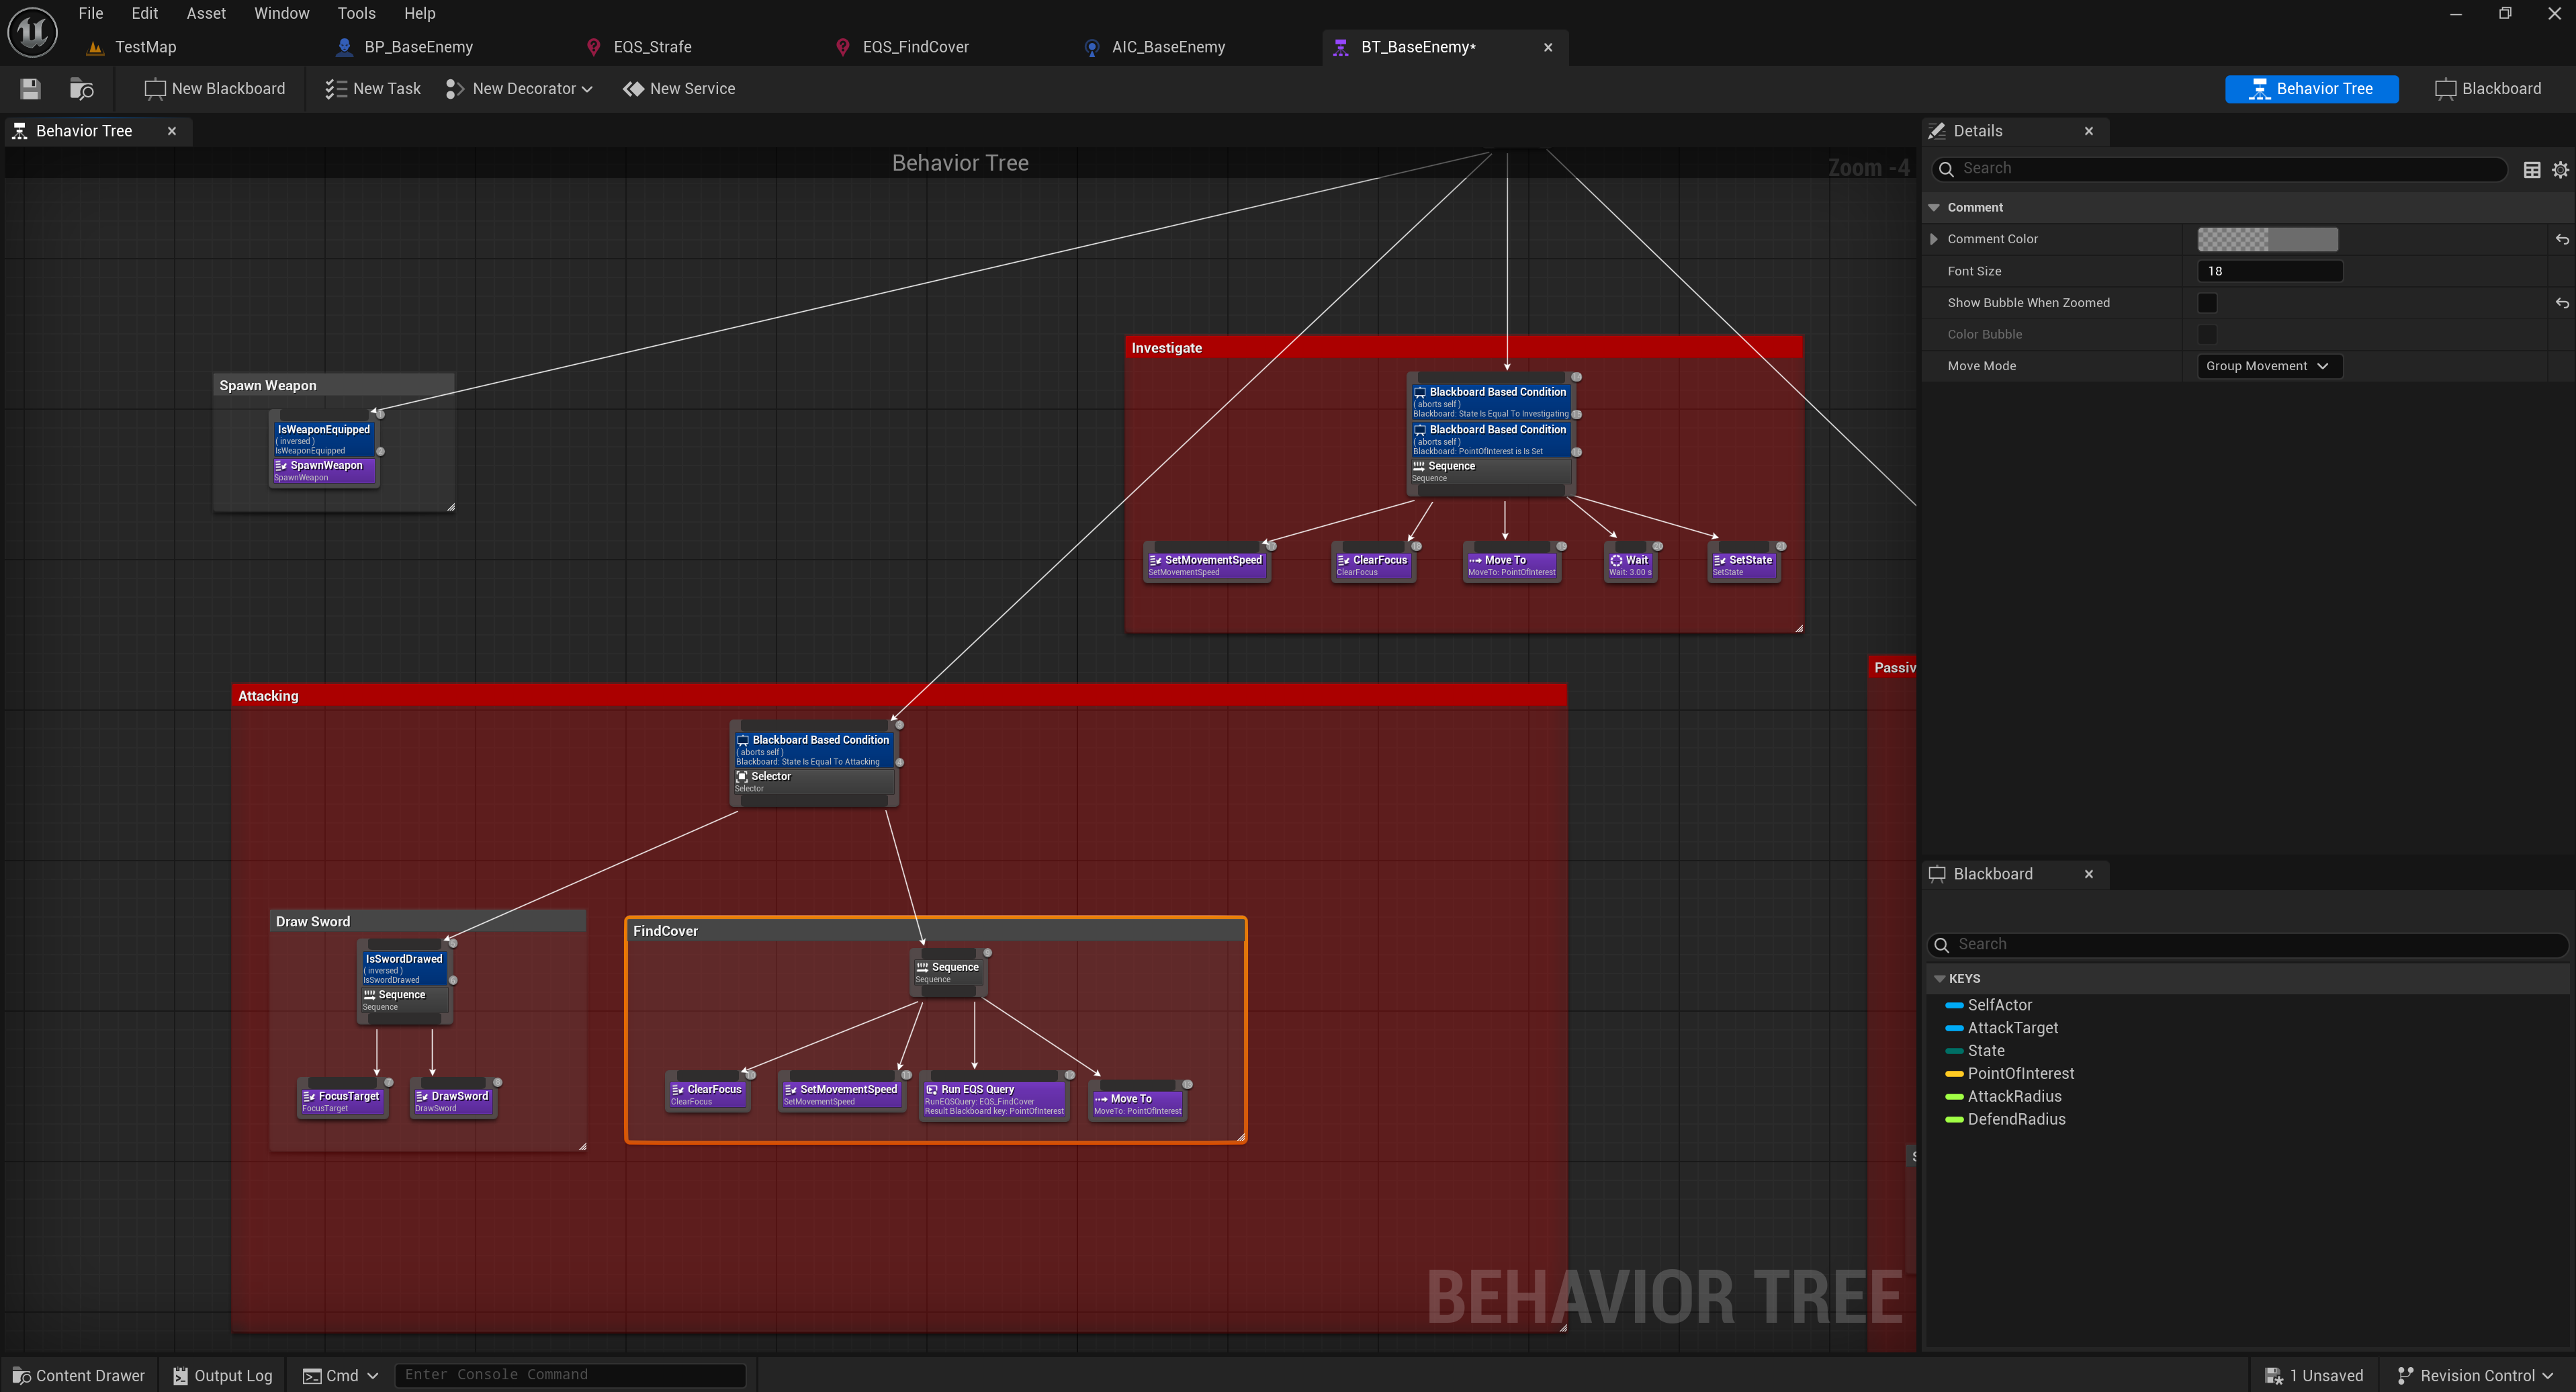Open the Output Log
Screen dimensions: 2576x1392
point(222,1375)
